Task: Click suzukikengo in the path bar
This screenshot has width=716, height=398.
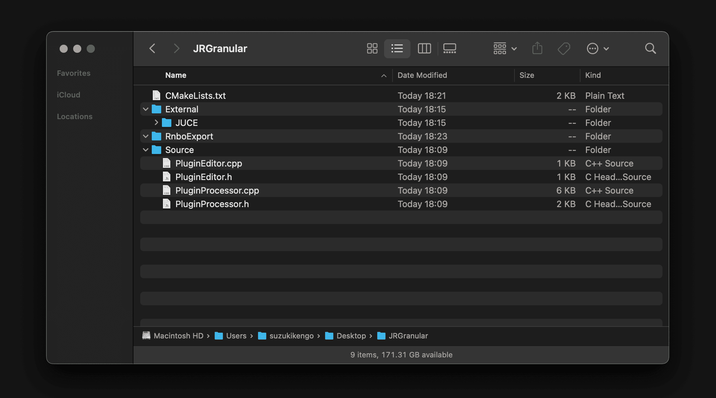Action: [291, 335]
